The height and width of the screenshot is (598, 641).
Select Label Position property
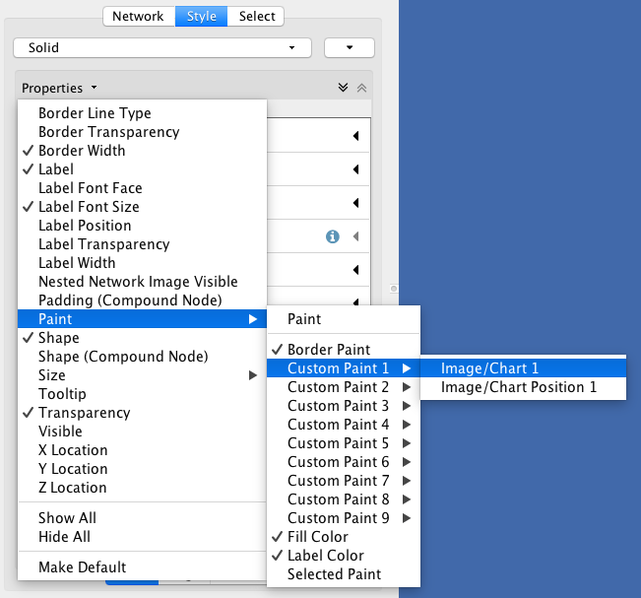click(85, 226)
